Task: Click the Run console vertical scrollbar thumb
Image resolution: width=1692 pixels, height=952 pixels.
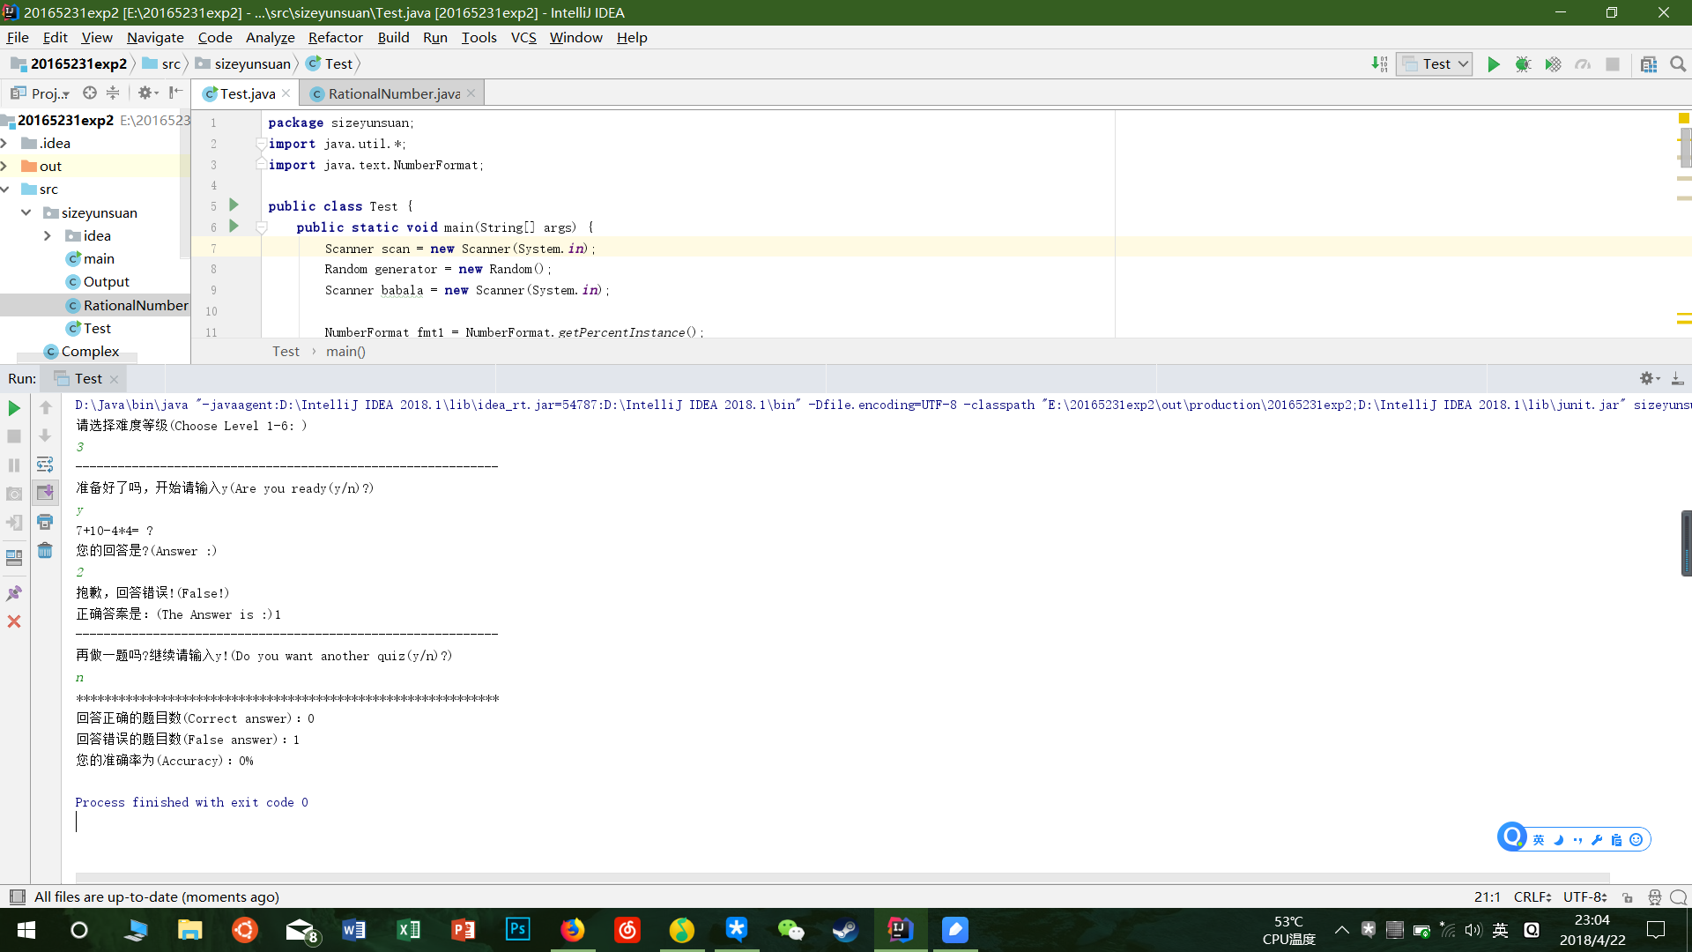Action: point(1686,544)
